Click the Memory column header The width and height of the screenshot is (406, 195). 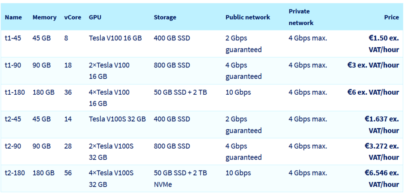tap(44, 17)
